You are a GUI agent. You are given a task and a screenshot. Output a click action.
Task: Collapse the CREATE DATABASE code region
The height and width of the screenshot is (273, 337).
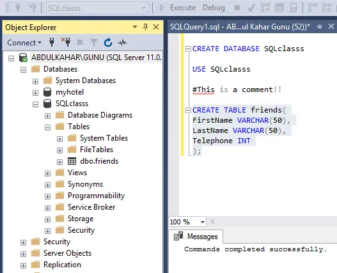(188, 49)
